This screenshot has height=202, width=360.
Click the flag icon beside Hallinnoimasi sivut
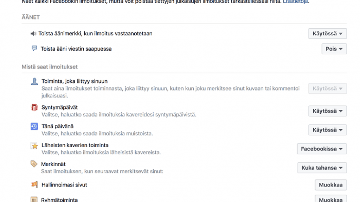click(x=34, y=184)
